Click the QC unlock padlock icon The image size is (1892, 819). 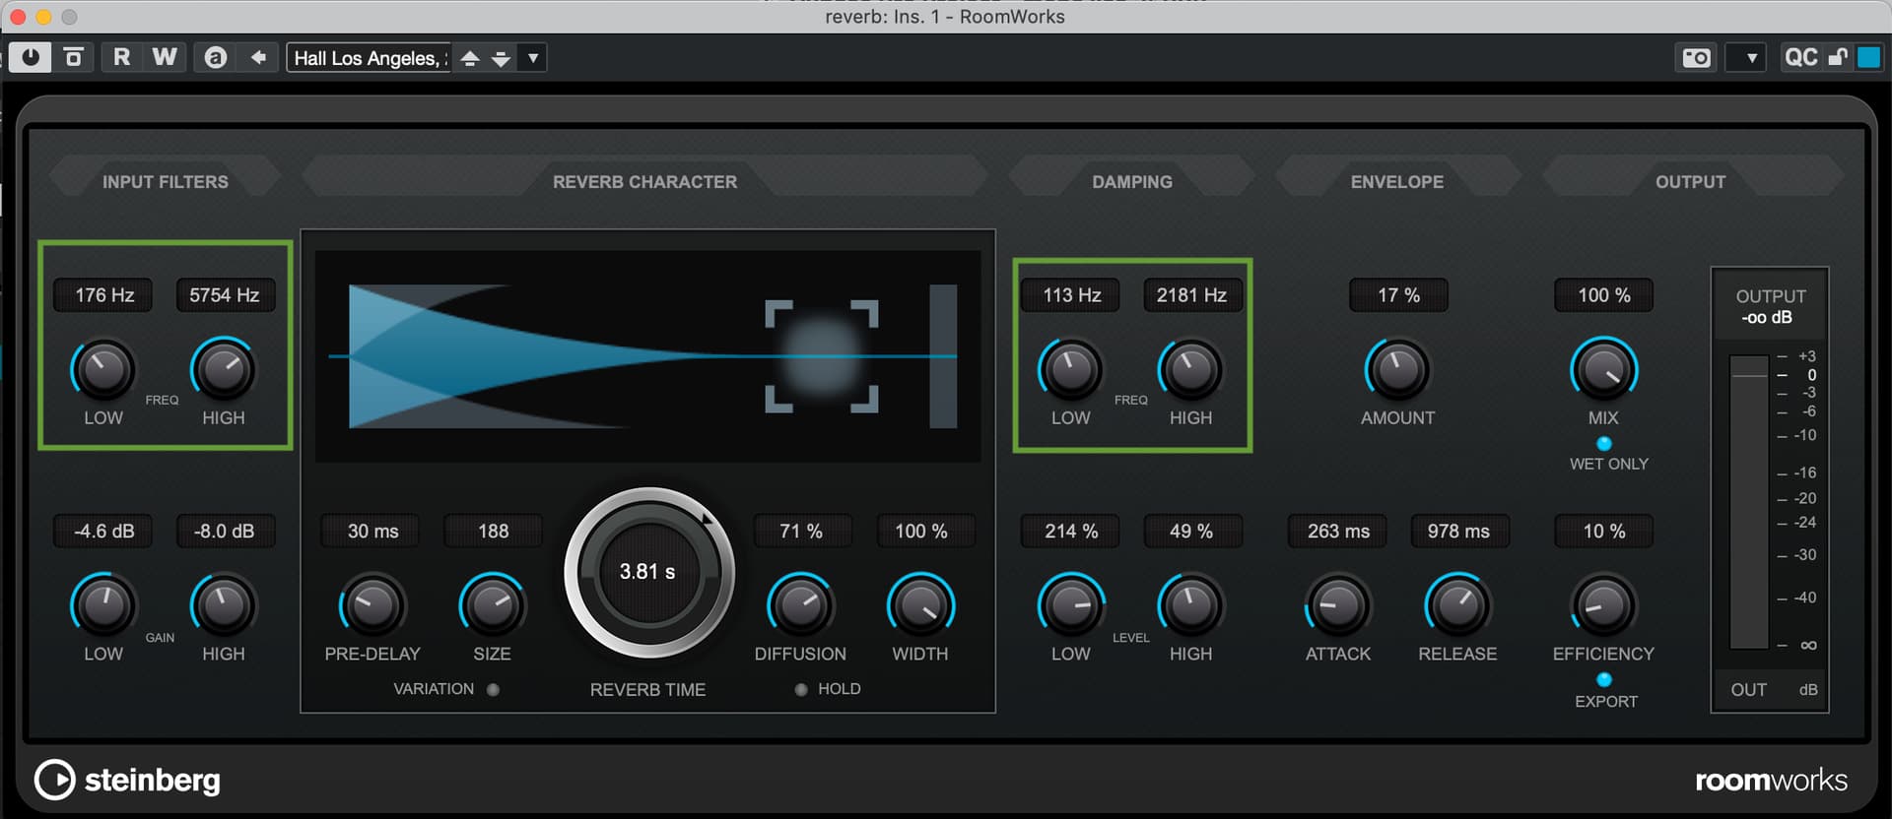click(x=1838, y=57)
